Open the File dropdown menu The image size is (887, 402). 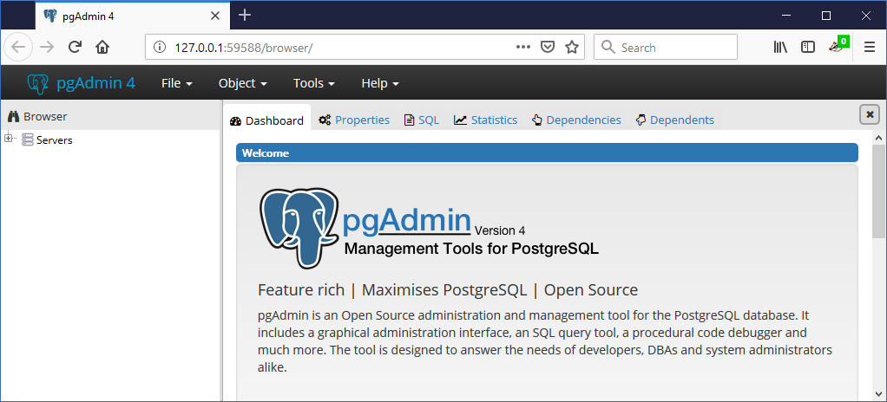click(177, 83)
